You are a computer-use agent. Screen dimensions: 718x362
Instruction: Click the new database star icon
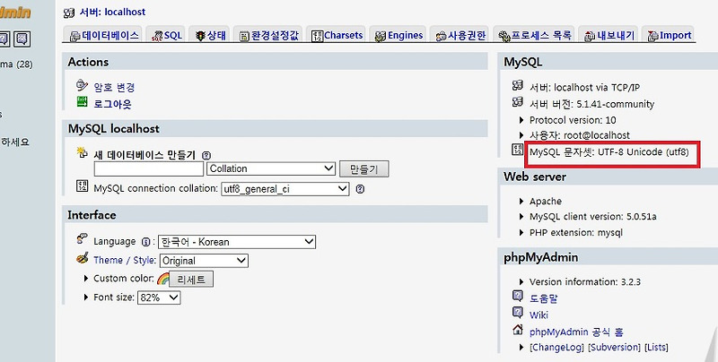82,152
